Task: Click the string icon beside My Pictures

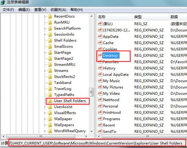Action: click(x=100, y=87)
